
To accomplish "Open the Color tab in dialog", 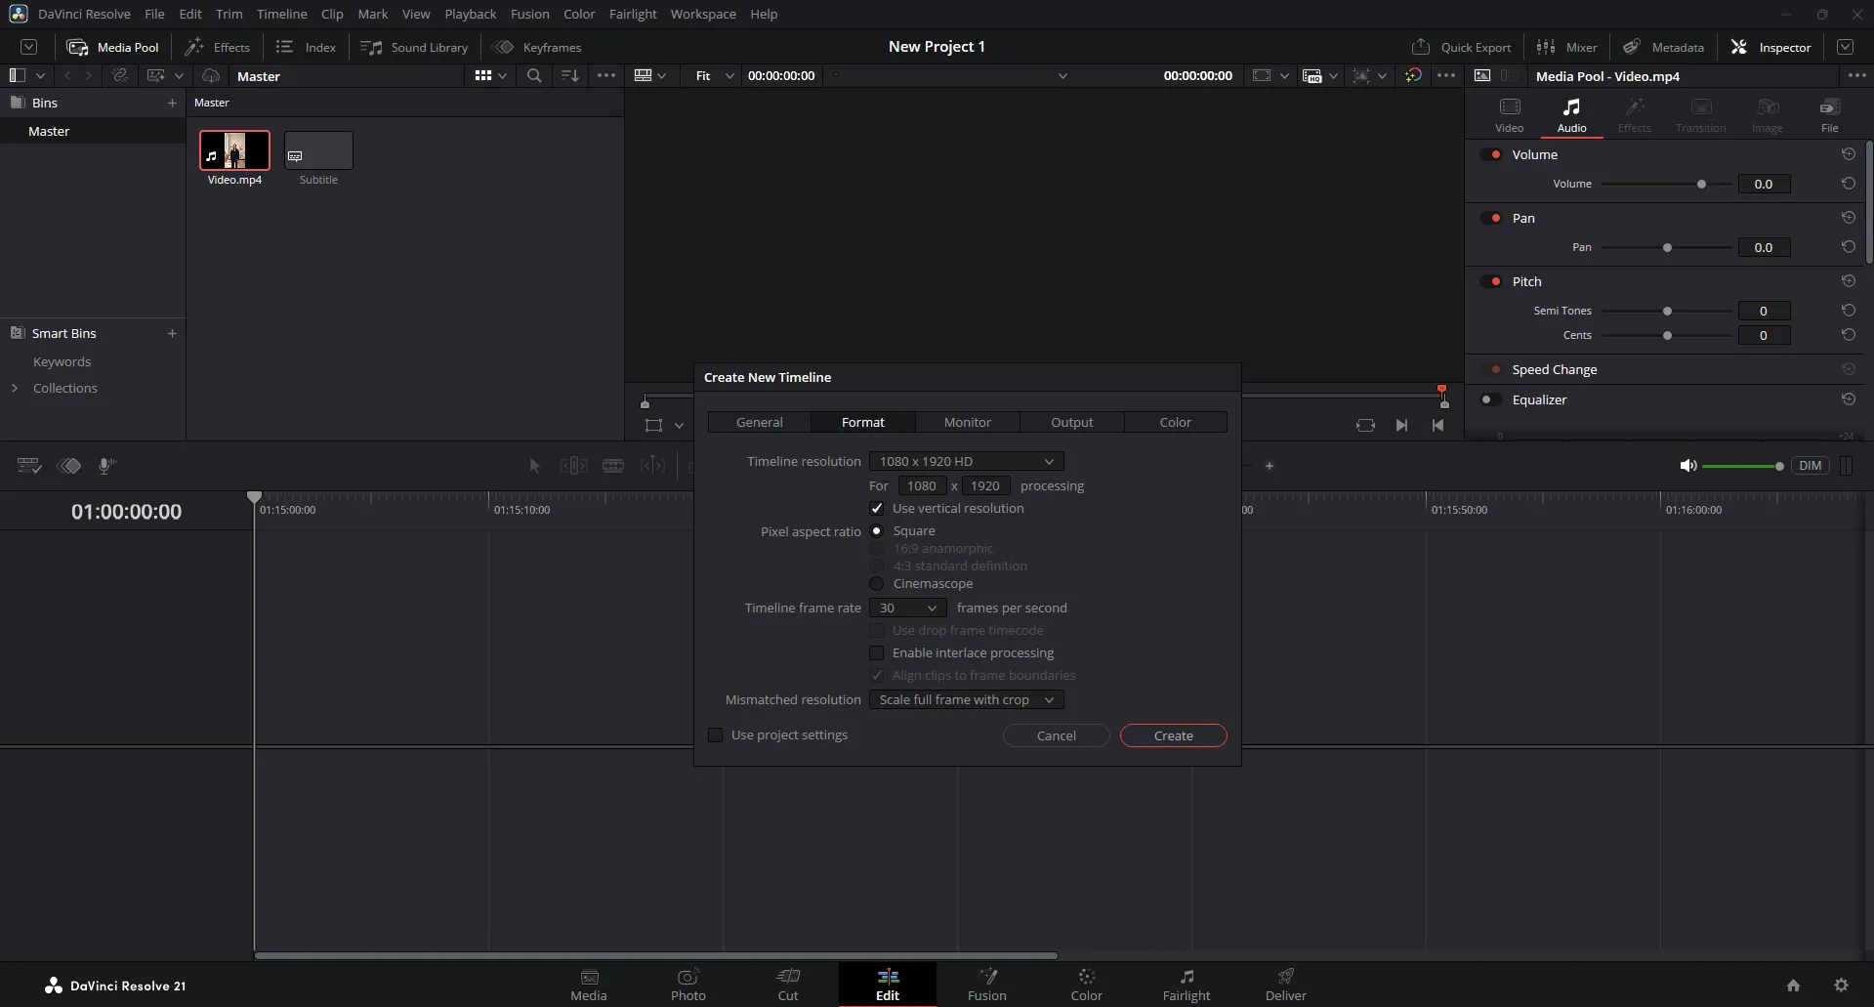I will (x=1176, y=422).
